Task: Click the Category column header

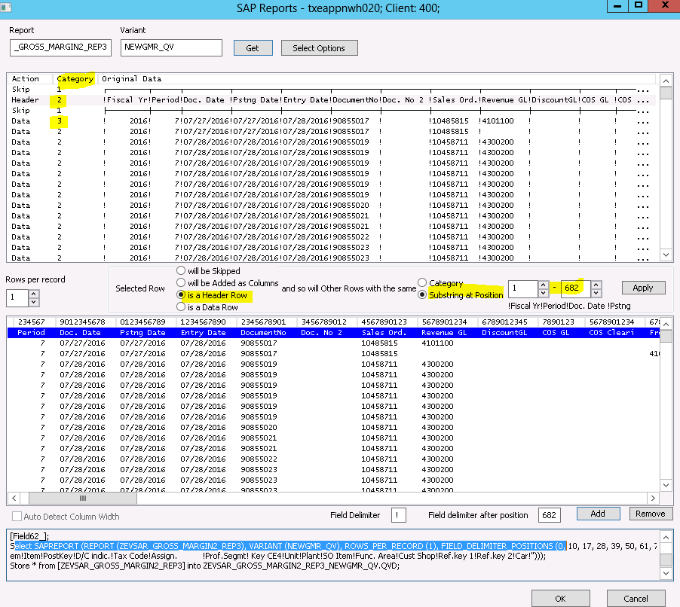Action: click(75, 79)
